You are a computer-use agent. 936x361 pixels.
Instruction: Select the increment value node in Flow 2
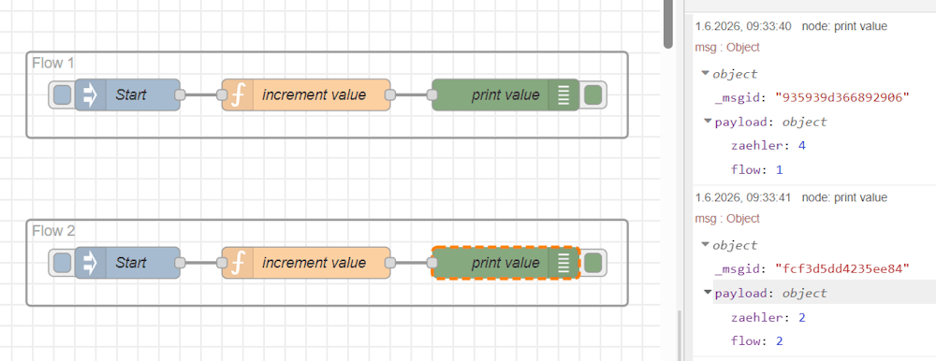(x=306, y=263)
